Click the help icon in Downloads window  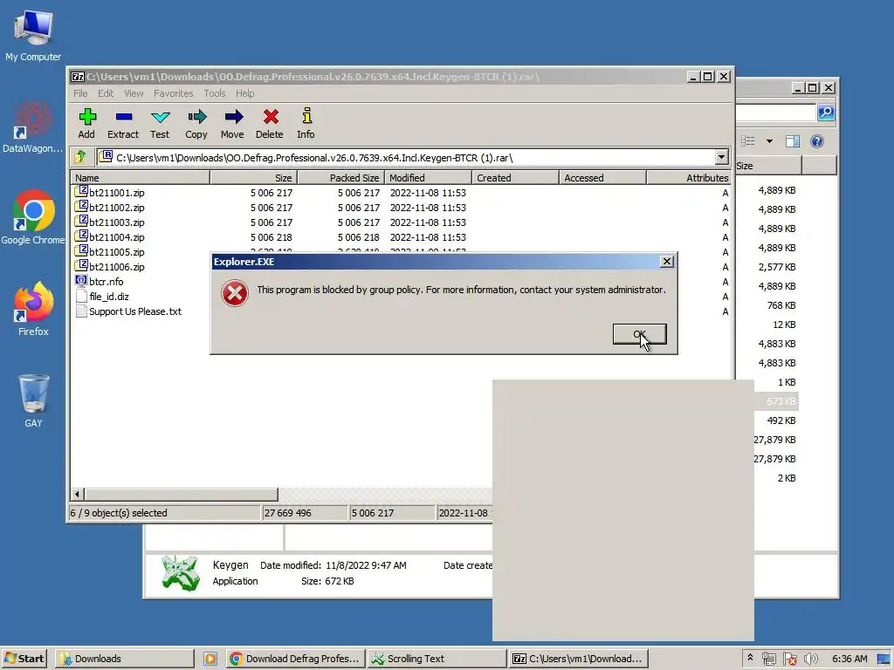coord(817,141)
